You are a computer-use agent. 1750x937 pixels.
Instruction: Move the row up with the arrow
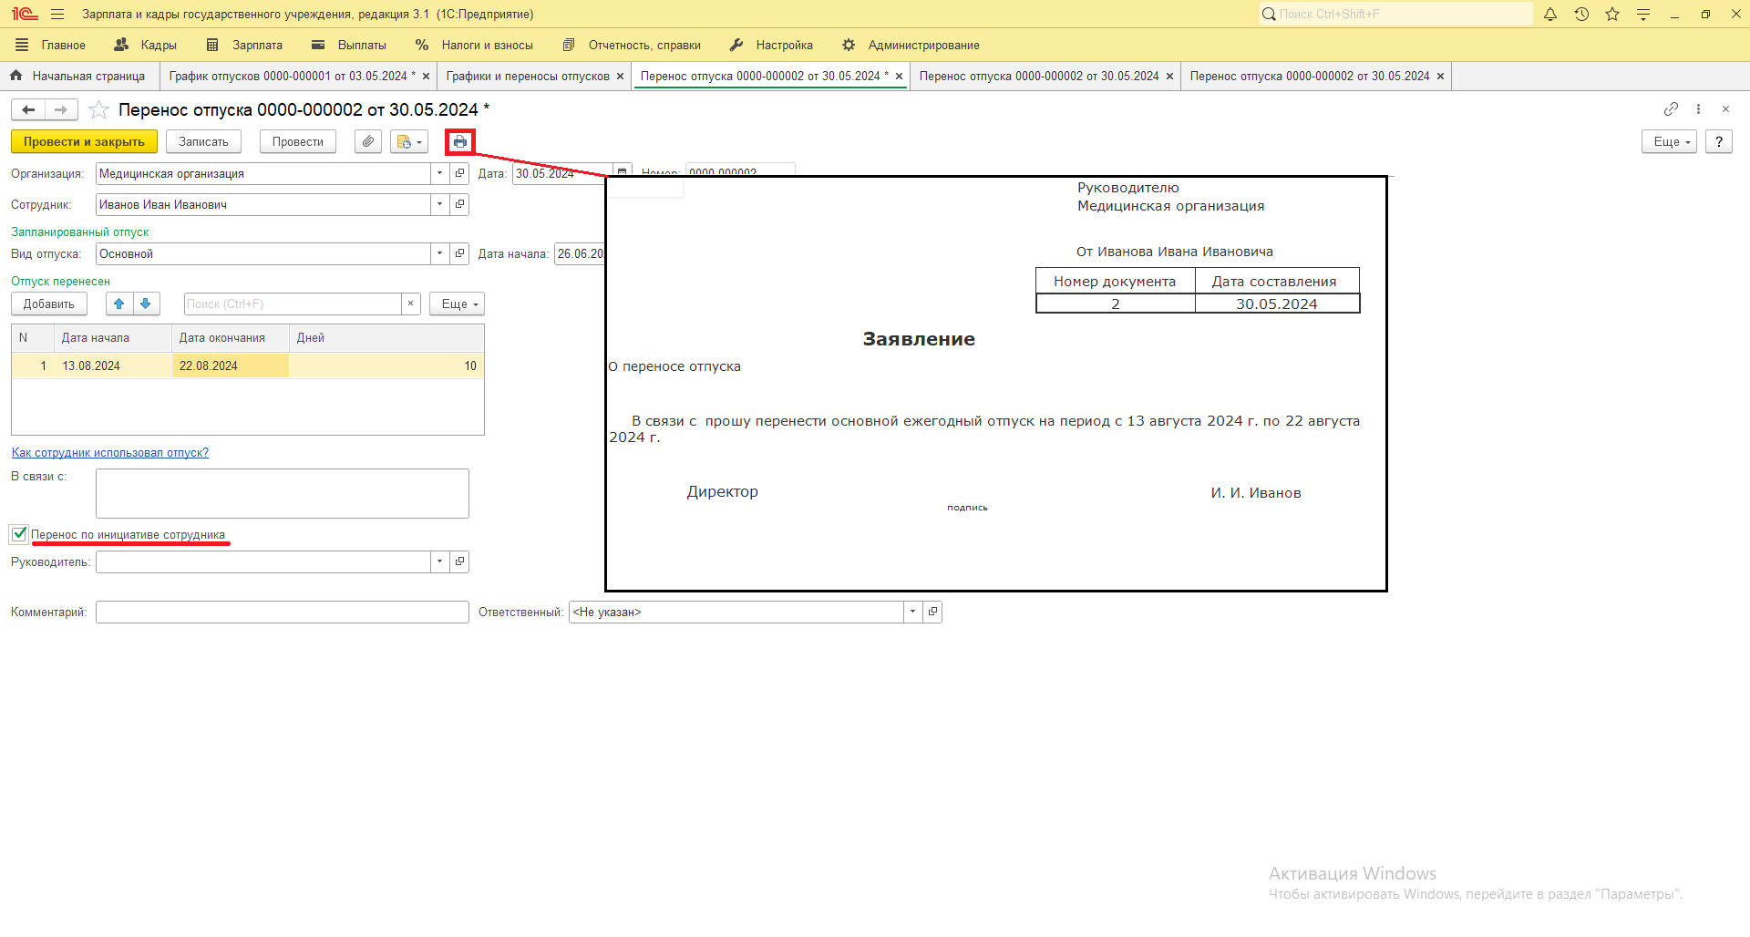(x=119, y=304)
